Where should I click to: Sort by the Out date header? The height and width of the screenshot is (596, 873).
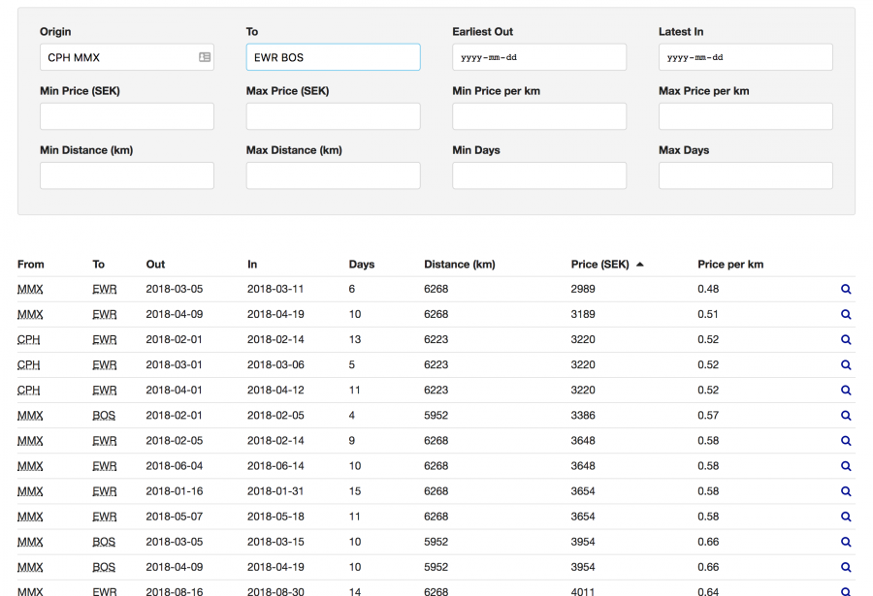tap(155, 265)
